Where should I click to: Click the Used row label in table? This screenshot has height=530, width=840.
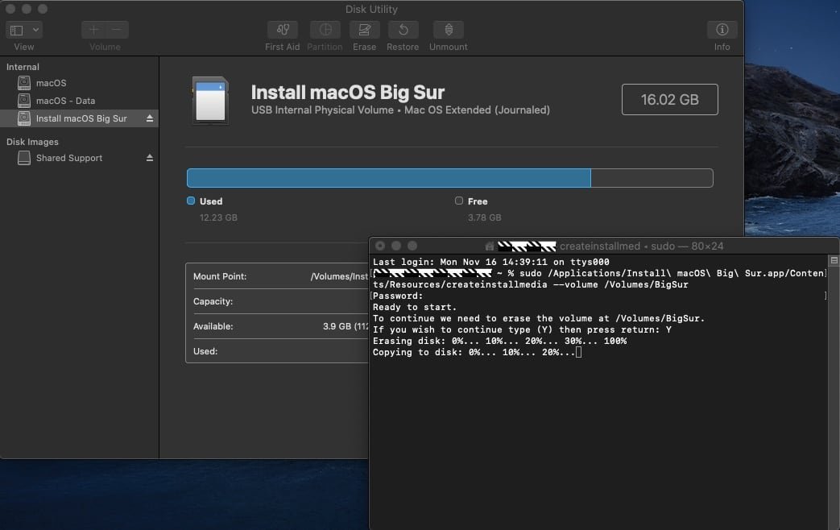point(205,351)
